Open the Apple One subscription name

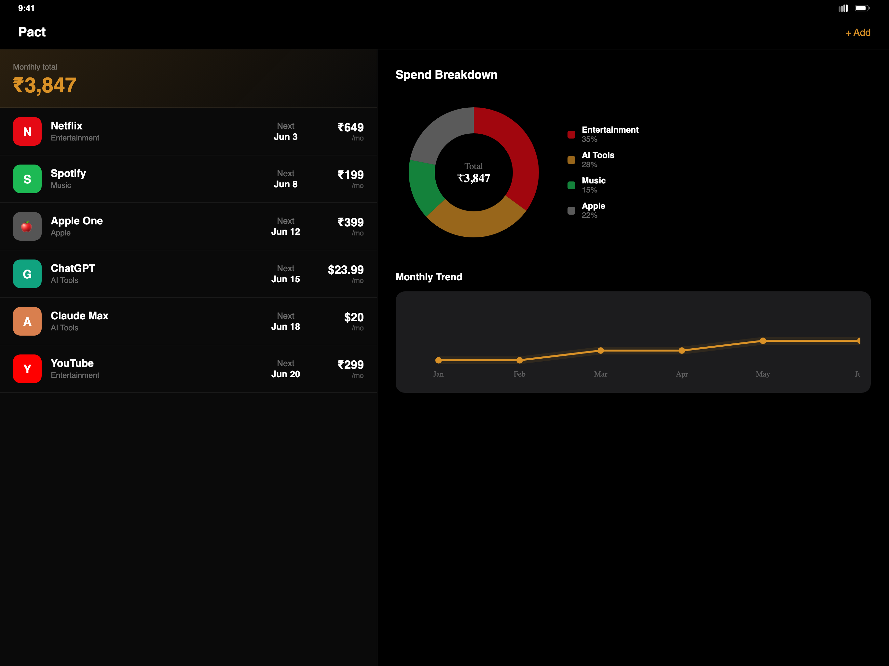(77, 221)
